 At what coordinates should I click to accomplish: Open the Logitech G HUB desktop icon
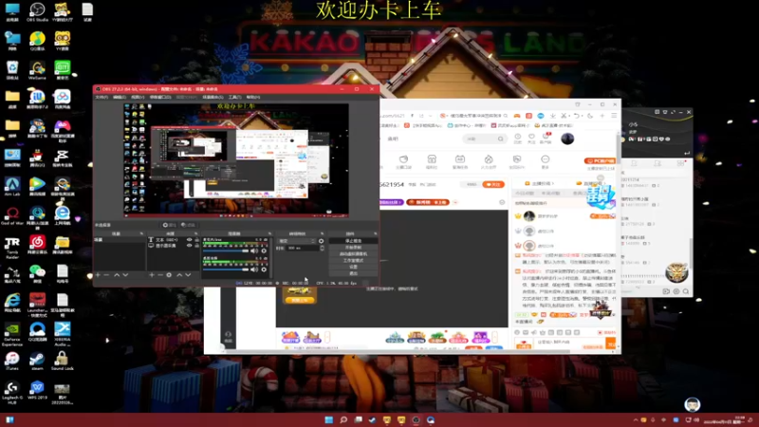click(12, 393)
